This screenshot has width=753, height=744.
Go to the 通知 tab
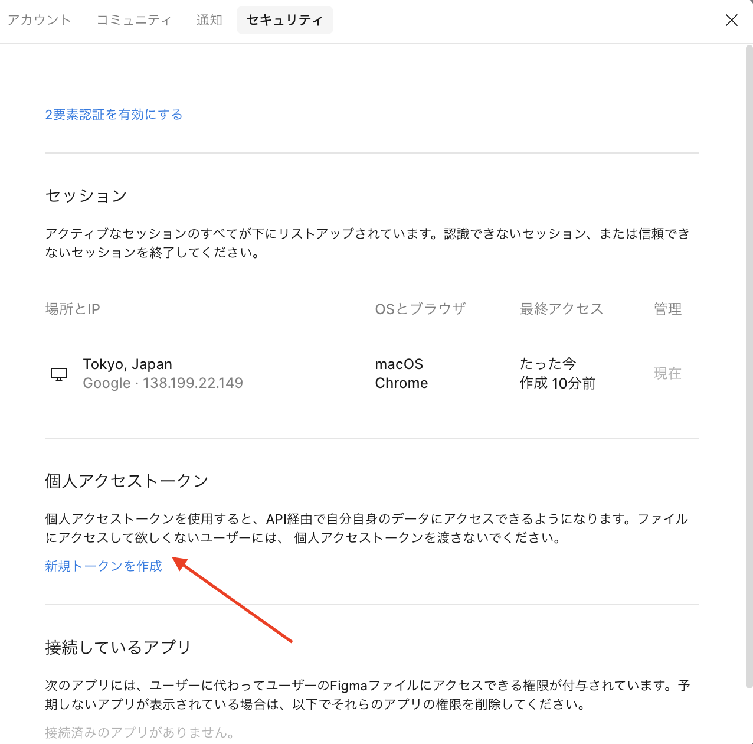[209, 20]
